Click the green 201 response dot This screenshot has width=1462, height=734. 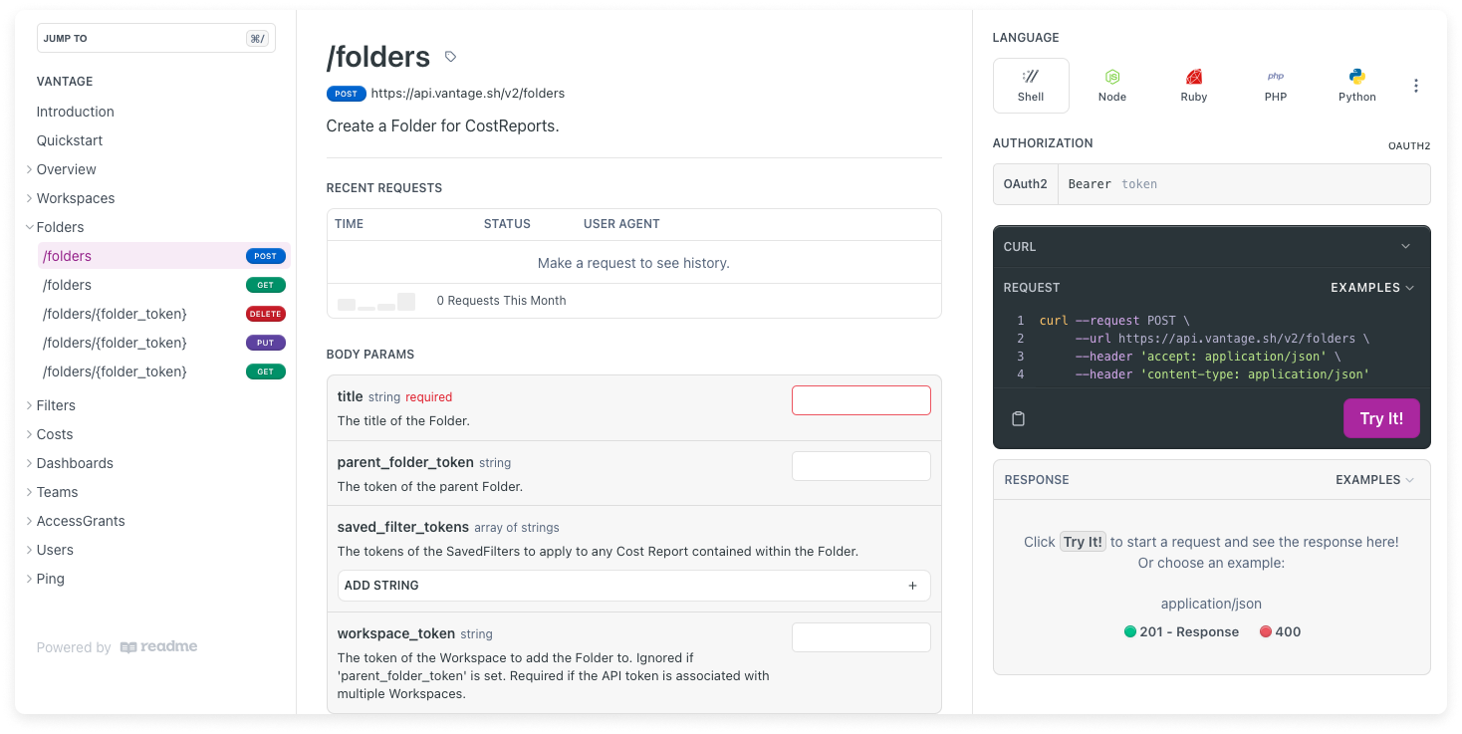(1130, 631)
